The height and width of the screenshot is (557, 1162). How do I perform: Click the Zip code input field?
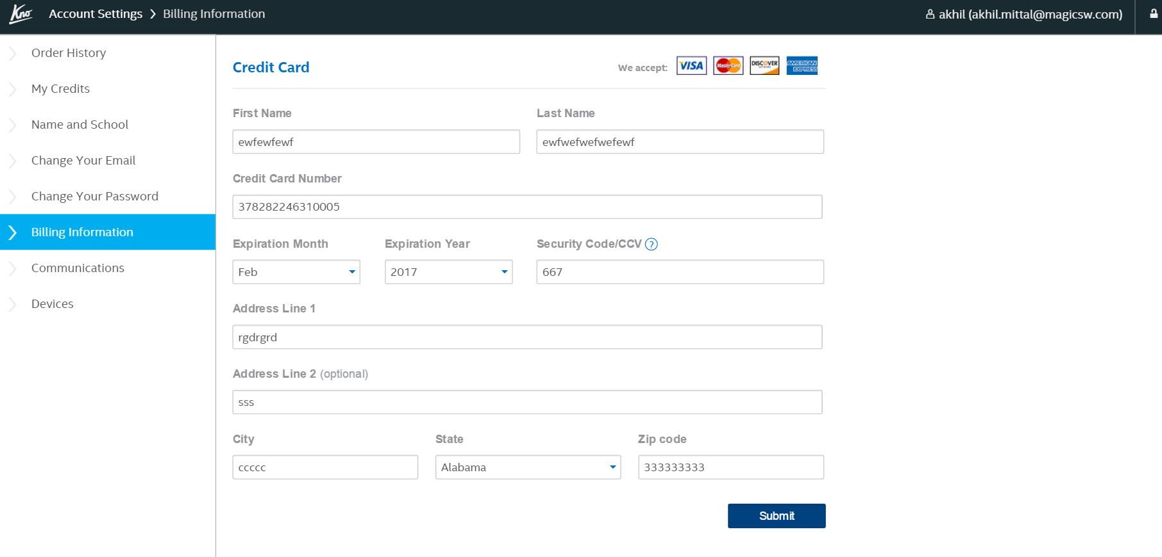point(731,467)
